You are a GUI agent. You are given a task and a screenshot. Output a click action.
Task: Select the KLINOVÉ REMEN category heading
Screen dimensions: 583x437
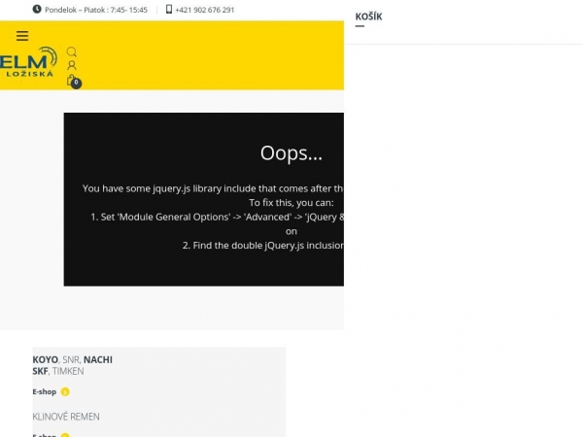pyautogui.click(x=66, y=417)
